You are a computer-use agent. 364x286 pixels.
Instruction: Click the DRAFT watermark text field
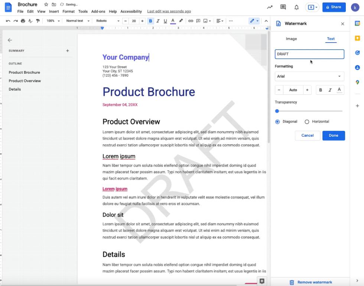(x=309, y=54)
